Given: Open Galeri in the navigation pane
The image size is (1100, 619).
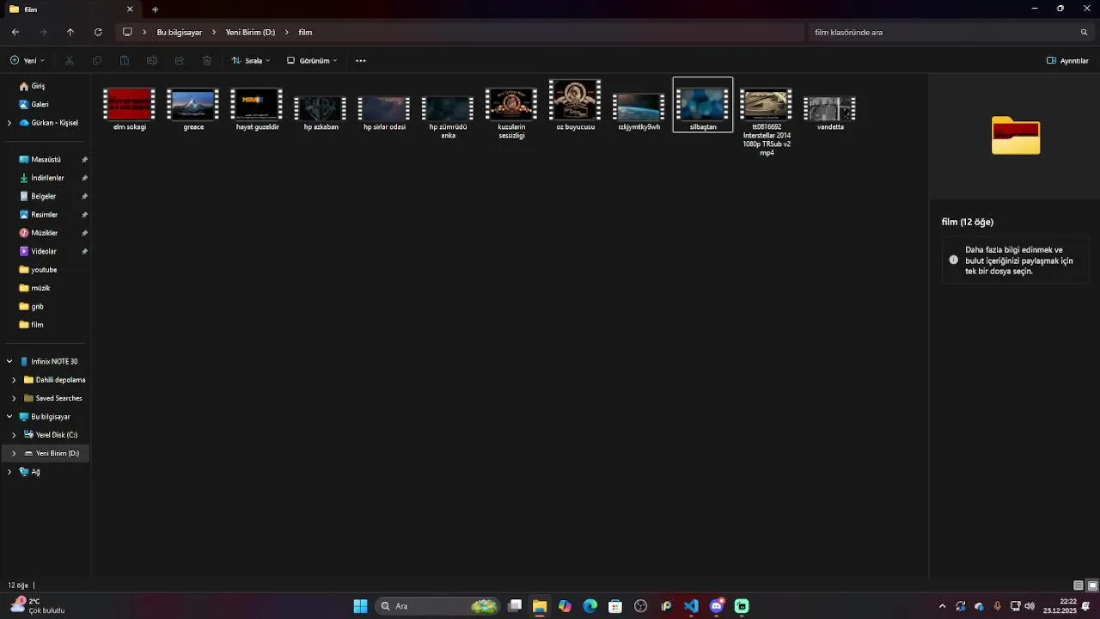Looking at the screenshot, I should click(40, 104).
